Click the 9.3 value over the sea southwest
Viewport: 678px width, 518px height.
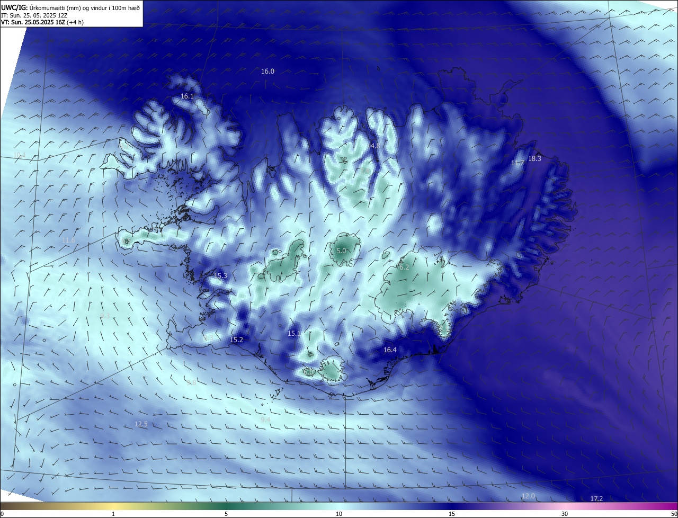point(105,316)
